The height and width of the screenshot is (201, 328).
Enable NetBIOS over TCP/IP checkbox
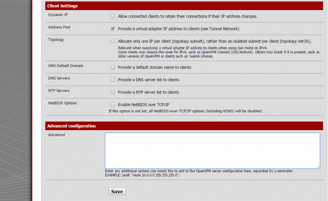point(113,104)
